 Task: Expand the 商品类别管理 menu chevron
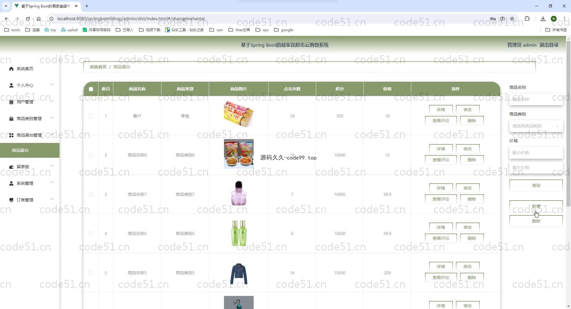point(52,118)
